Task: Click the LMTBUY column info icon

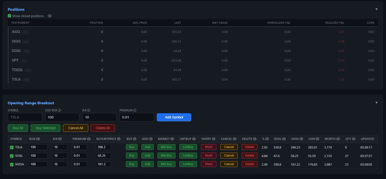Action: coord(194,139)
